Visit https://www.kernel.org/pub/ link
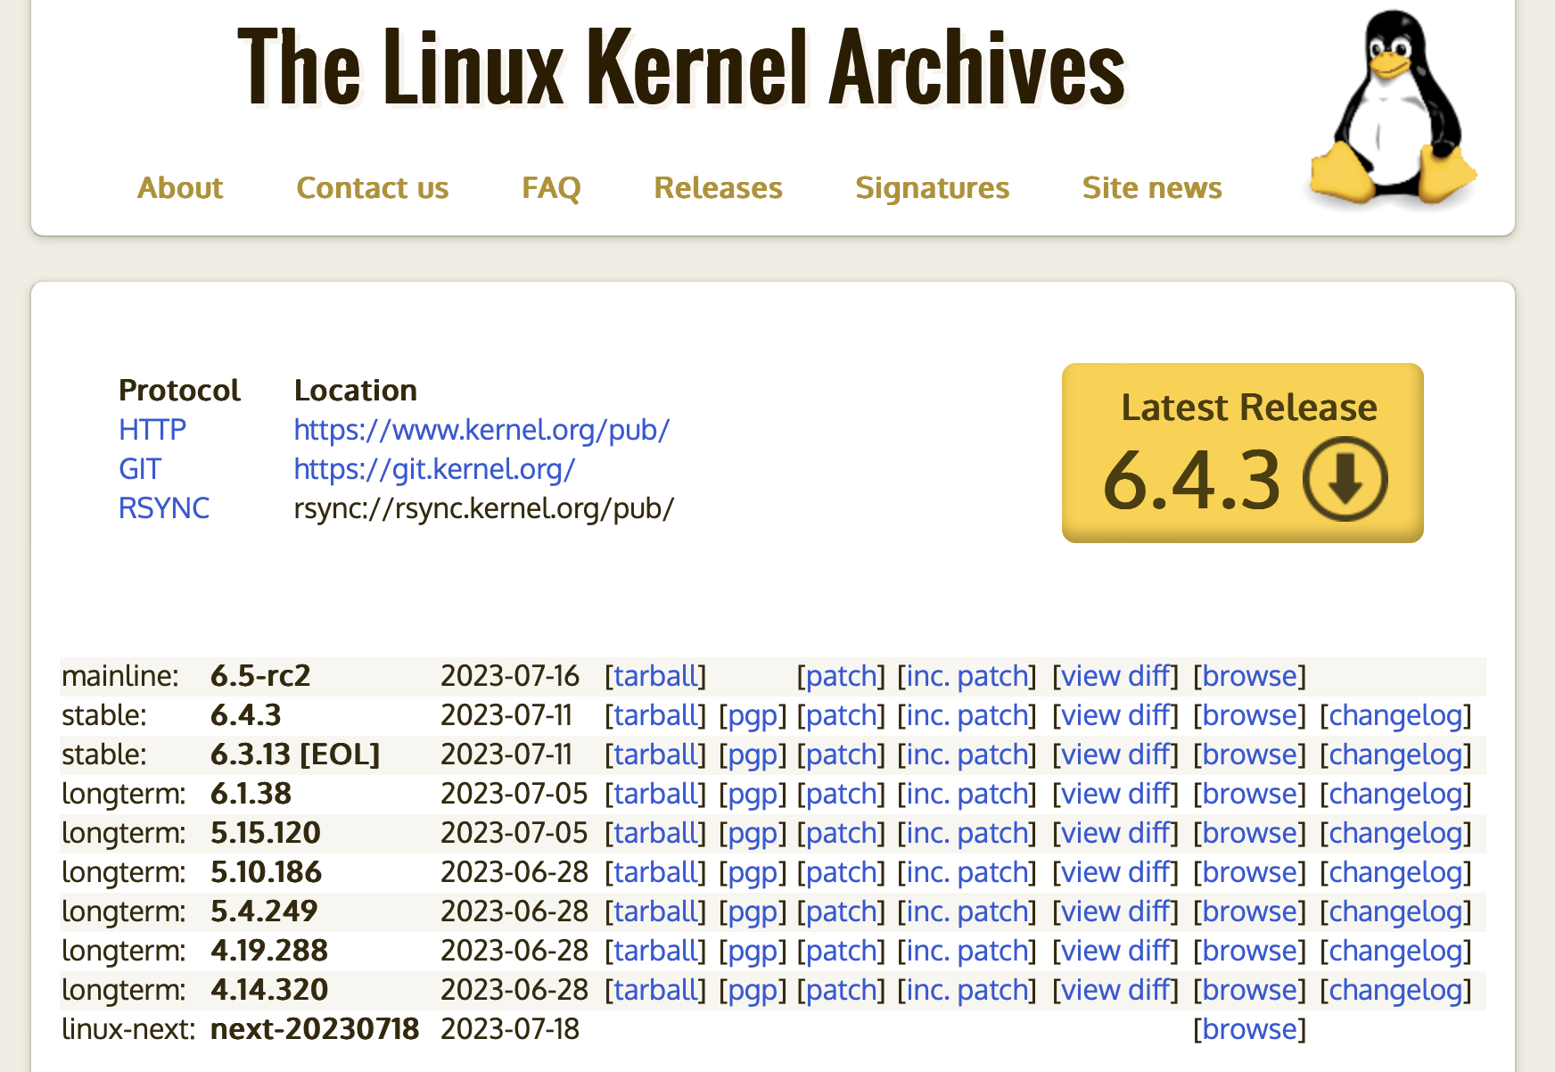Image resolution: width=1555 pixels, height=1072 pixels. pos(482,430)
